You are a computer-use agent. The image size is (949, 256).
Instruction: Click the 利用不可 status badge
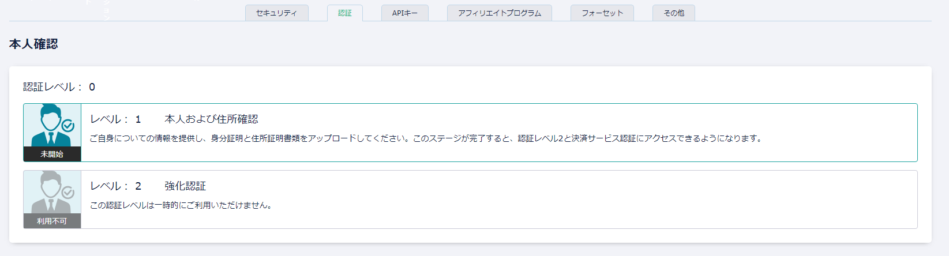tap(52, 221)
